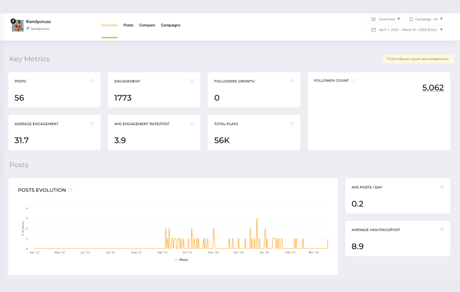Click info icon on Avg Engagement Rate/Post
Viewport: 460px width, 292px height.
point(192,124)
